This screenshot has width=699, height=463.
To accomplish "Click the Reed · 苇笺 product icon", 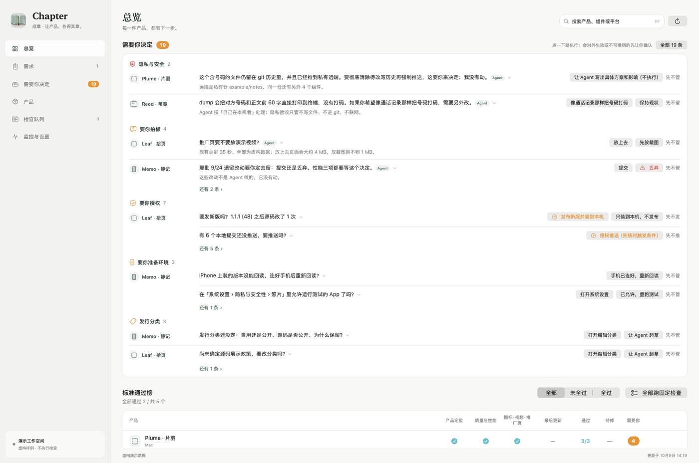I will tap(134, 104).
